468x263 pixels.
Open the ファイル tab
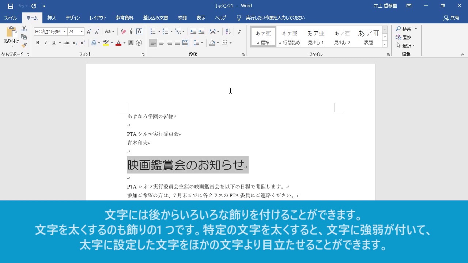[11, 18]
